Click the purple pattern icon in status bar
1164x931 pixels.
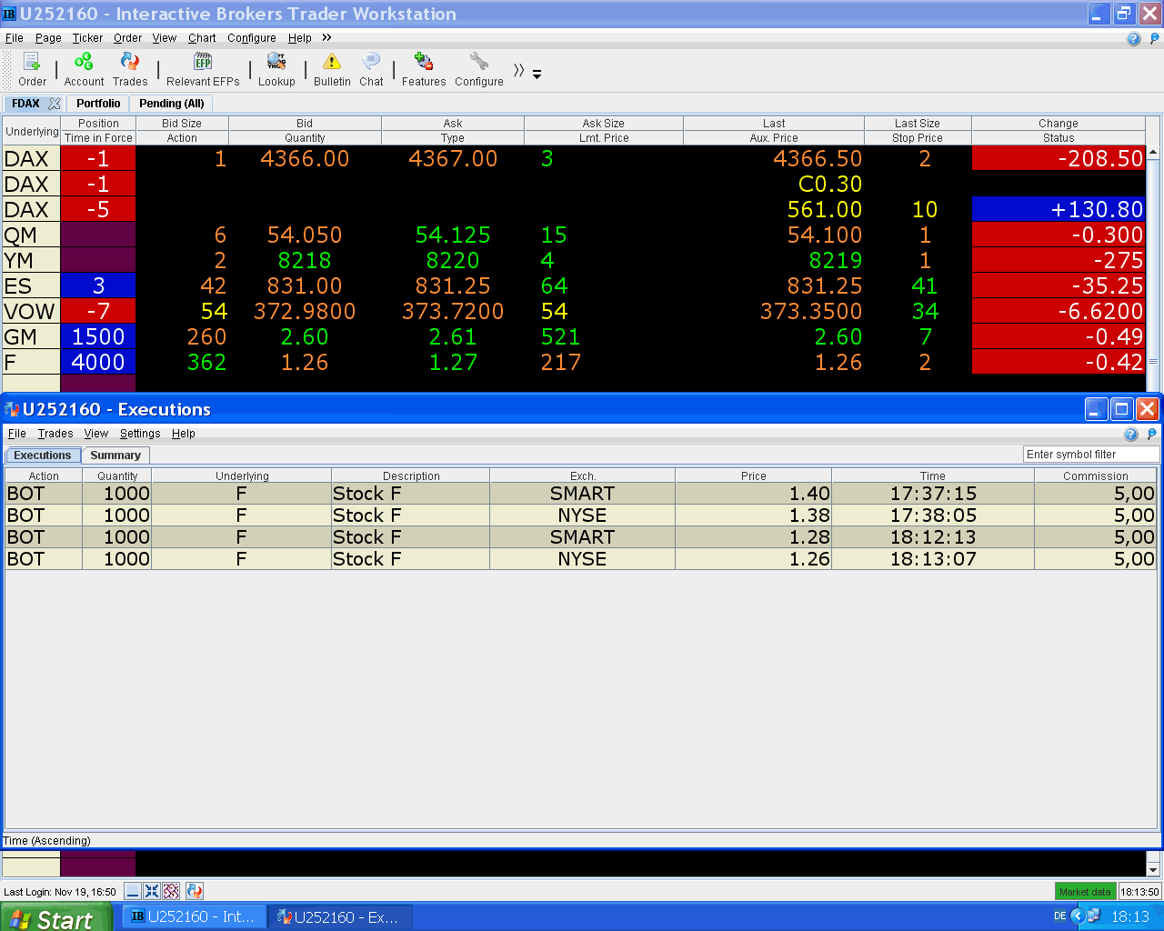[x=171, y=891]
